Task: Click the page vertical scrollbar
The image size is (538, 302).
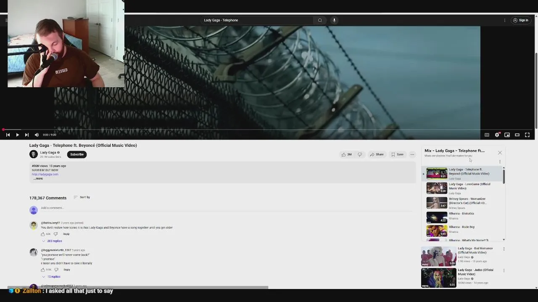Action: 536,91
